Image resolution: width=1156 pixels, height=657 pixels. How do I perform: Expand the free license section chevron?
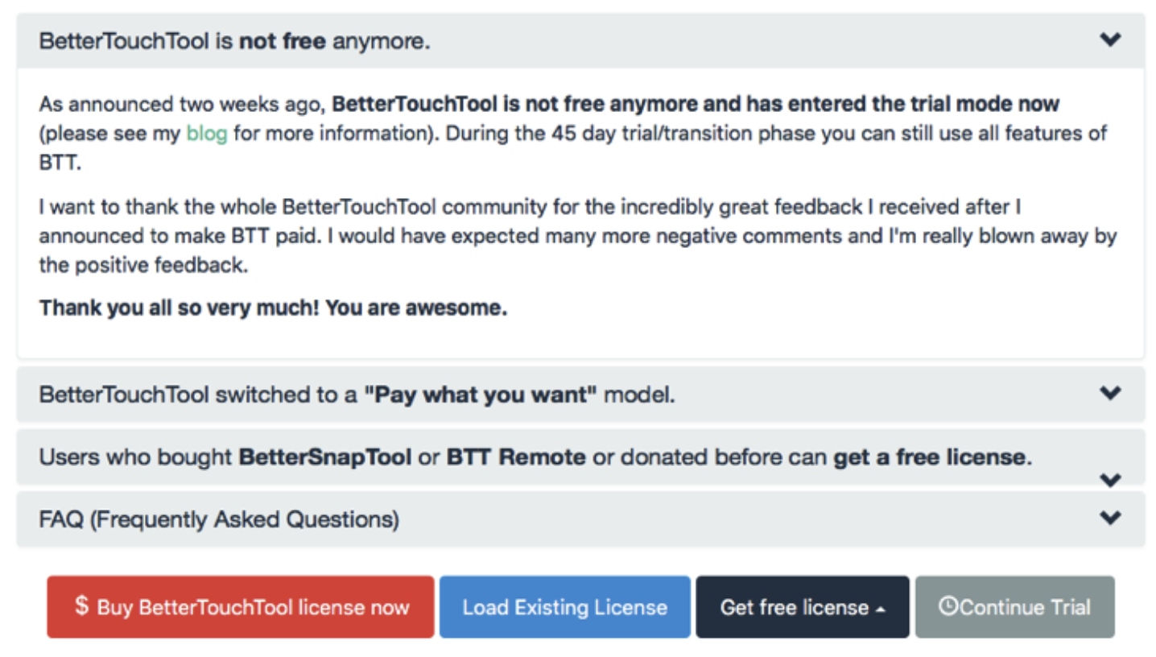[1110, 480]
